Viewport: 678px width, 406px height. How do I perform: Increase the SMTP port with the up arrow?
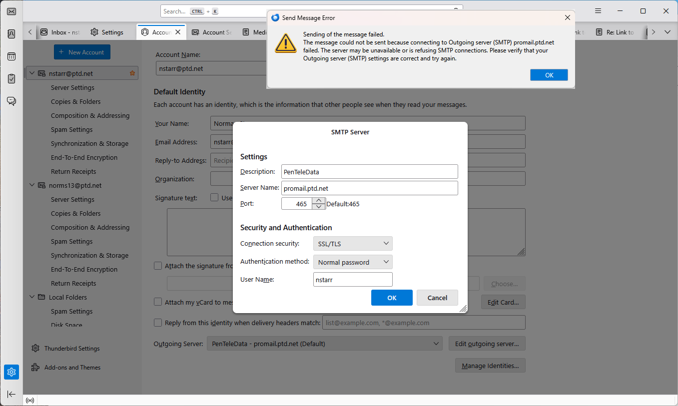pyautogui.click(x=318, y=201)
